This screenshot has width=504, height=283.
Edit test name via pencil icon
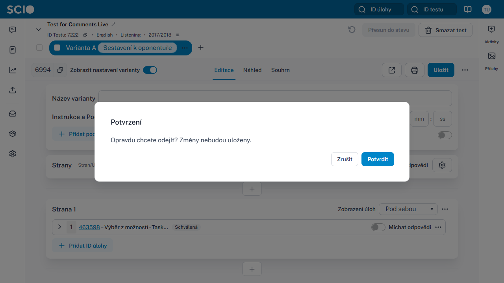(x=113, y=24)
